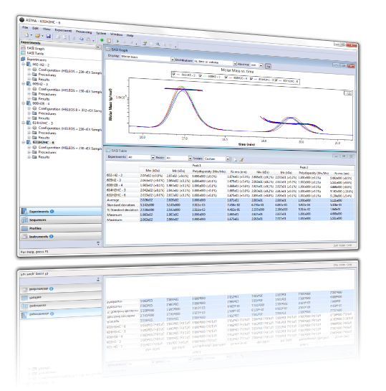Click the green Run play icon
The width and height of the screenshot is (386, 391).
117,41
